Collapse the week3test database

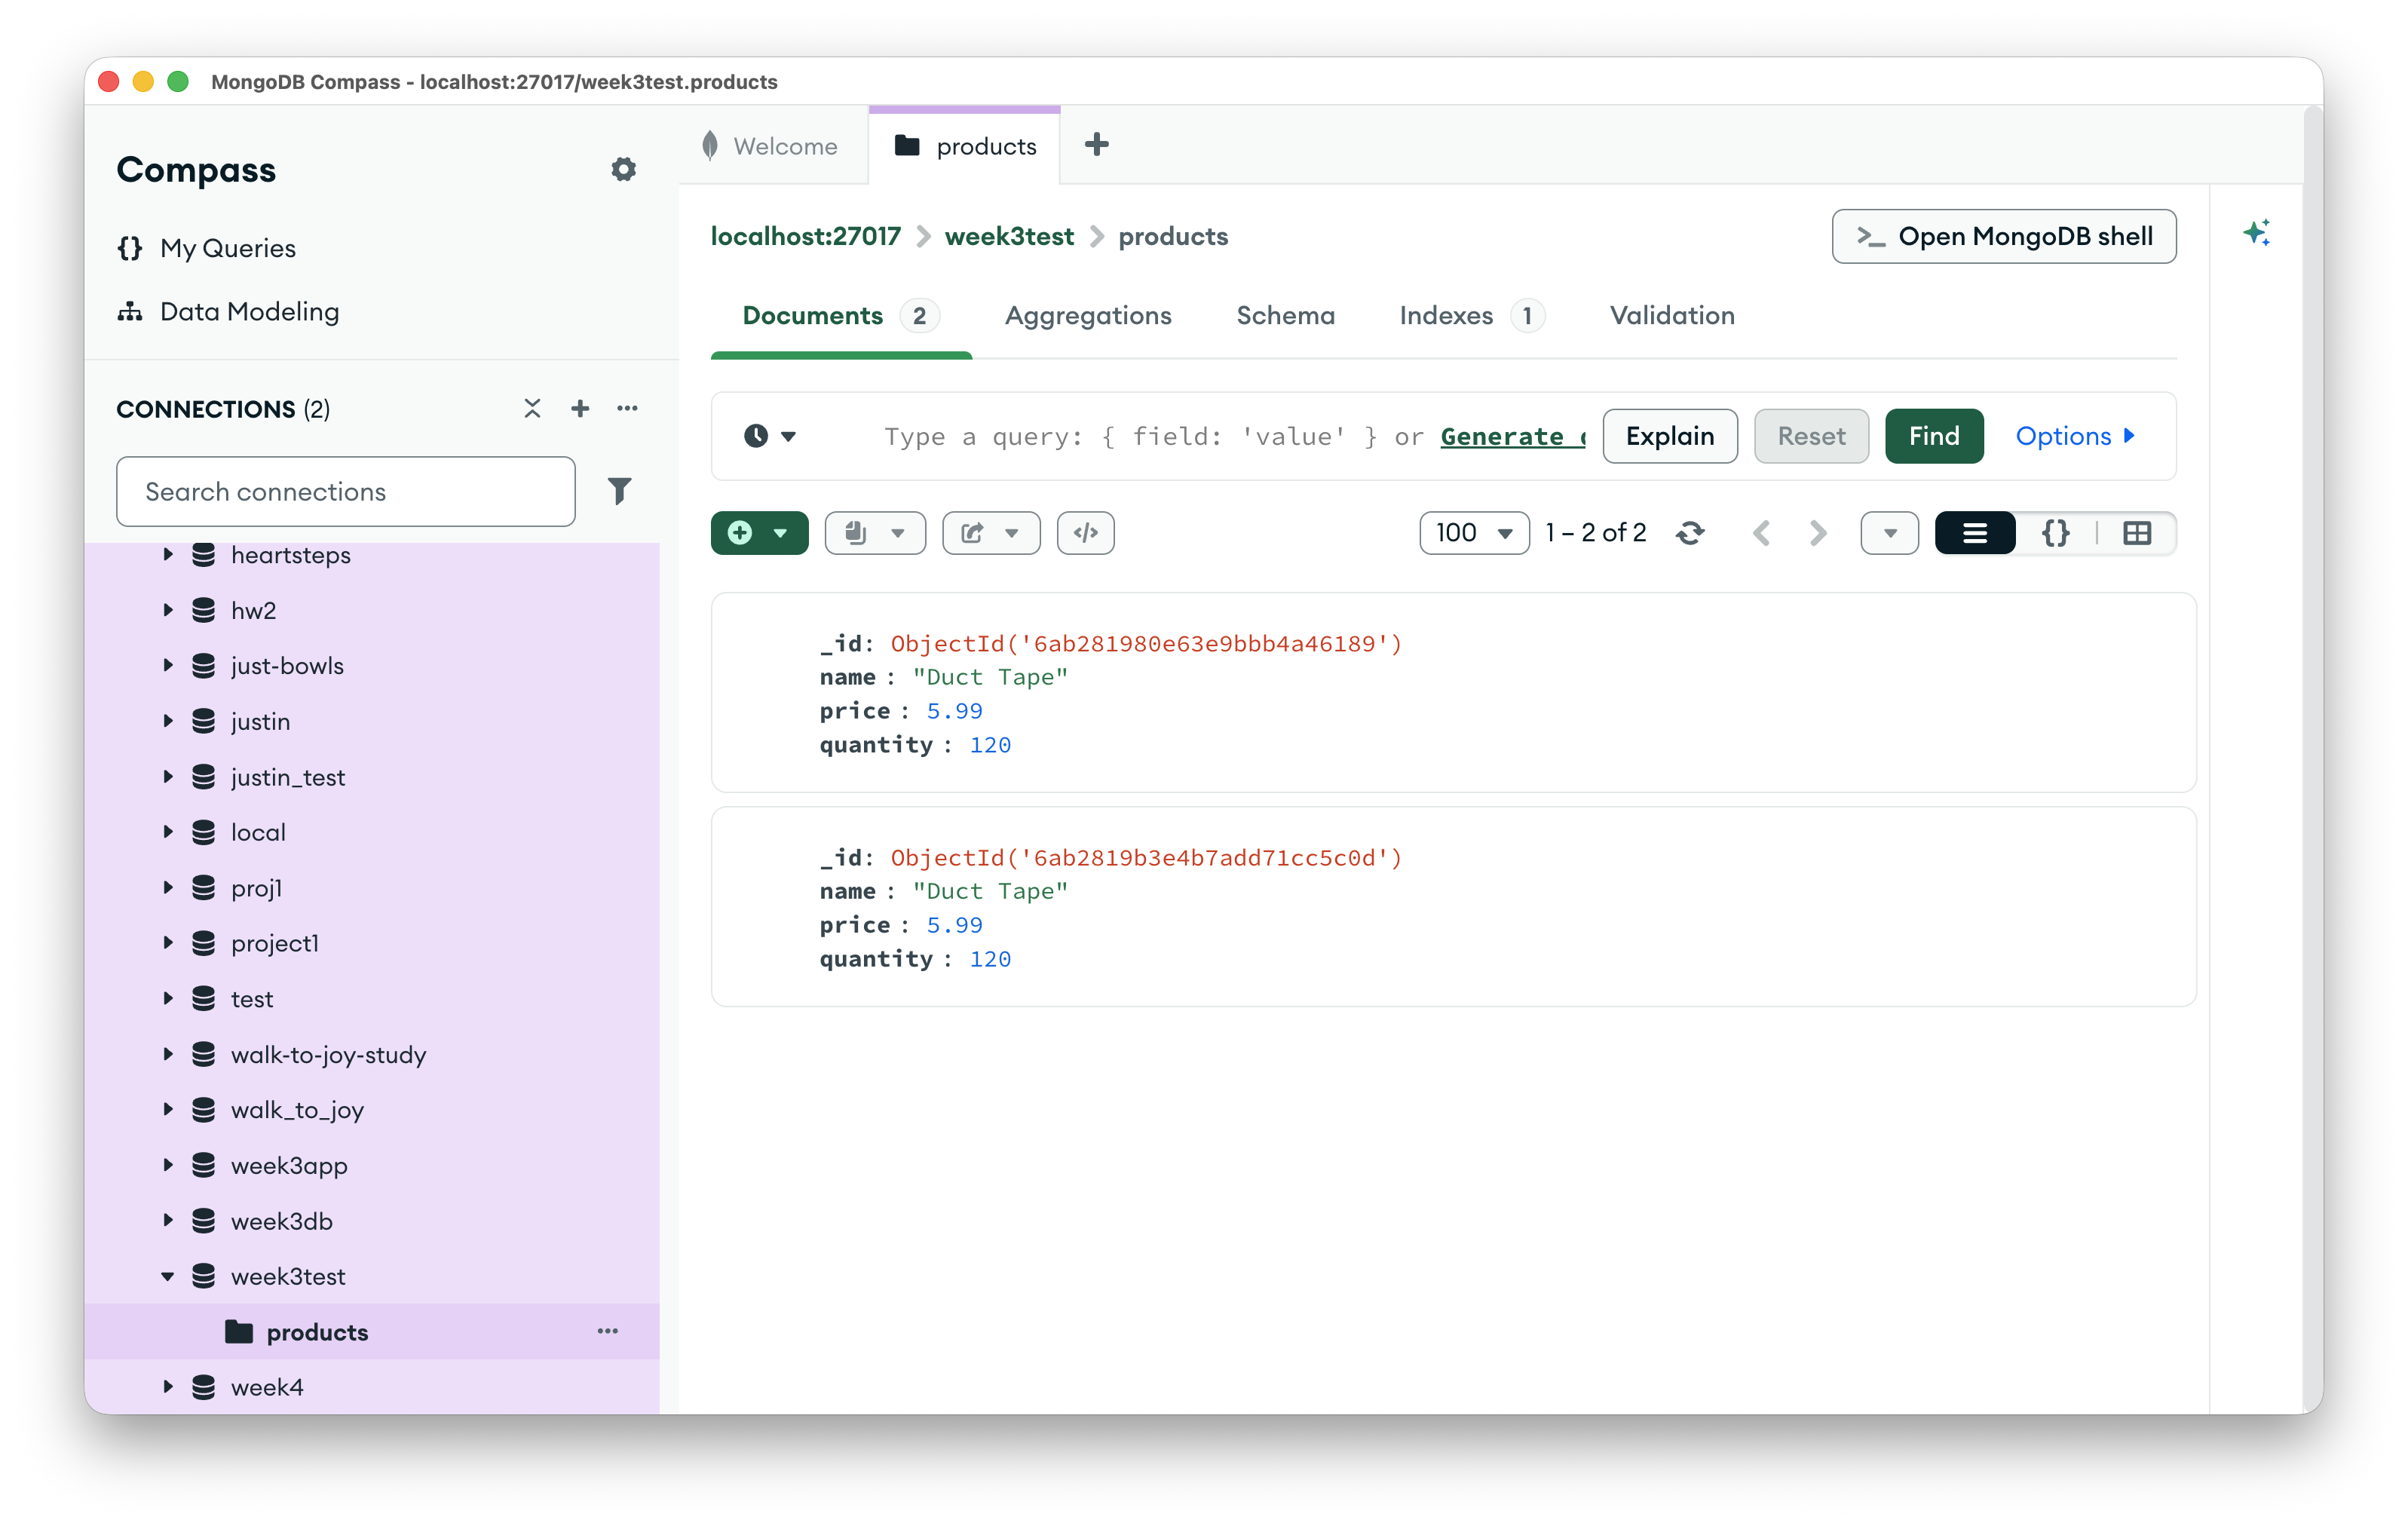167,1276
